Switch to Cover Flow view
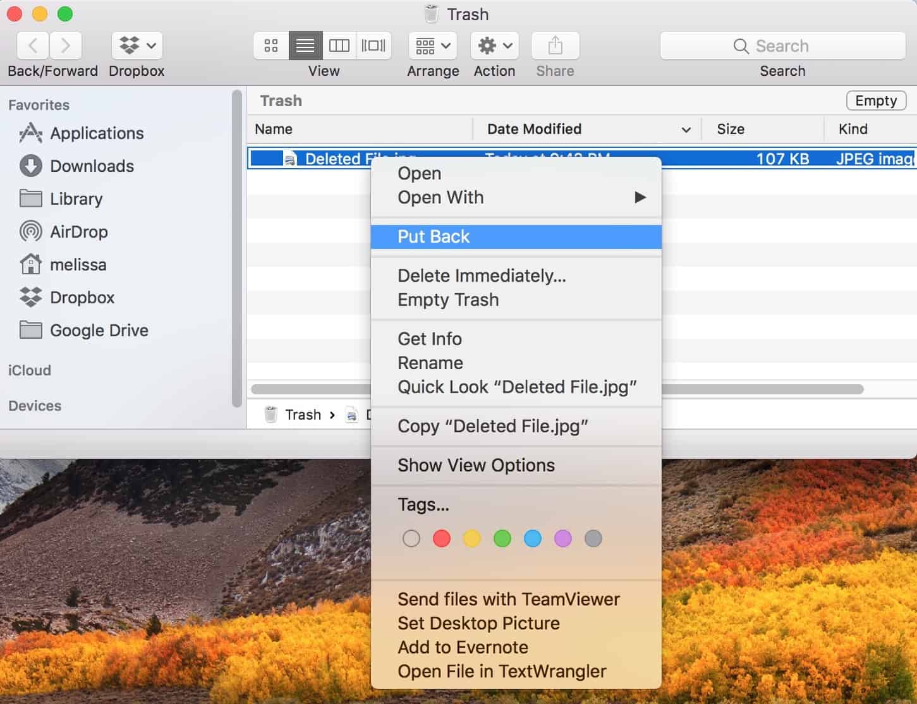The height and width of the screenshot is (704, 917). 373,46
